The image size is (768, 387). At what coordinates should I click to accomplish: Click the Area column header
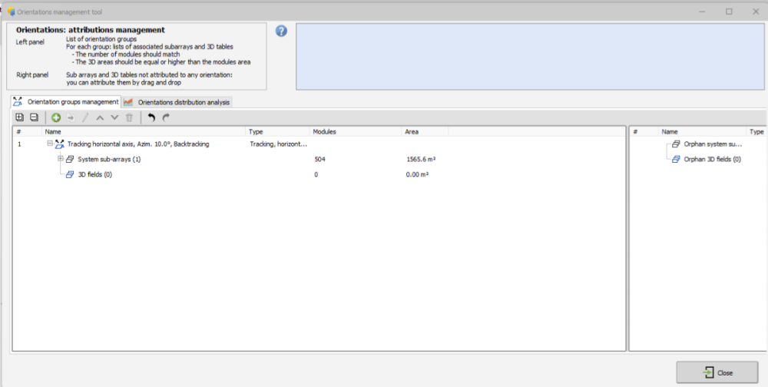[x=425, y=132]
